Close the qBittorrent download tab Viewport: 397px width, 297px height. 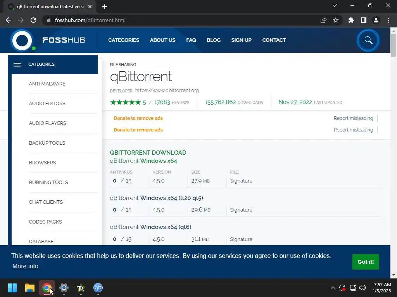(90, 7)
